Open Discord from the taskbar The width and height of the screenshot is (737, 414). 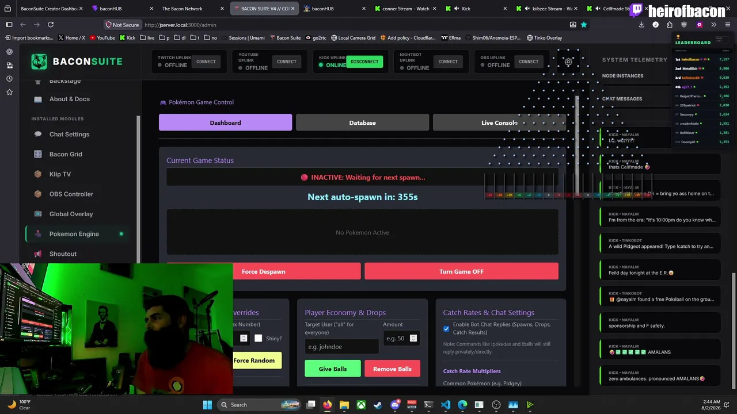[395, 405]
